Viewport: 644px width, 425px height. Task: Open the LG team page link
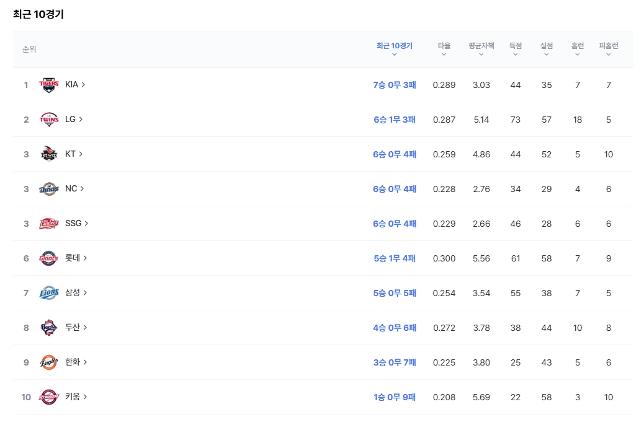pos(74,120)
